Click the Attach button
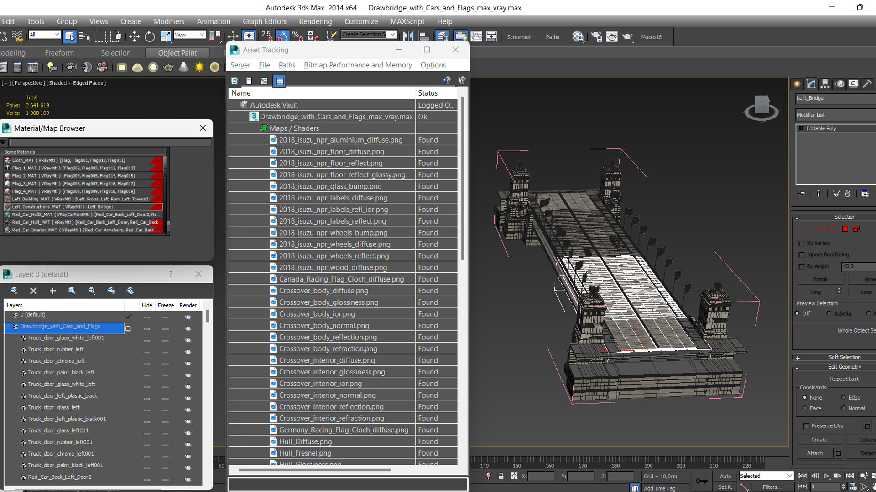Screen dimensions: 876x492 click(814, 453)
